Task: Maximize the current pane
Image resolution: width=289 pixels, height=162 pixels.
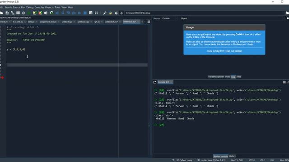Action: (91, 13)
